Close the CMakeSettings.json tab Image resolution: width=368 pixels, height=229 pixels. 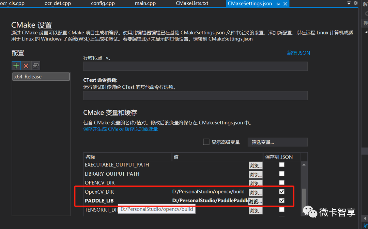[285, 4]
